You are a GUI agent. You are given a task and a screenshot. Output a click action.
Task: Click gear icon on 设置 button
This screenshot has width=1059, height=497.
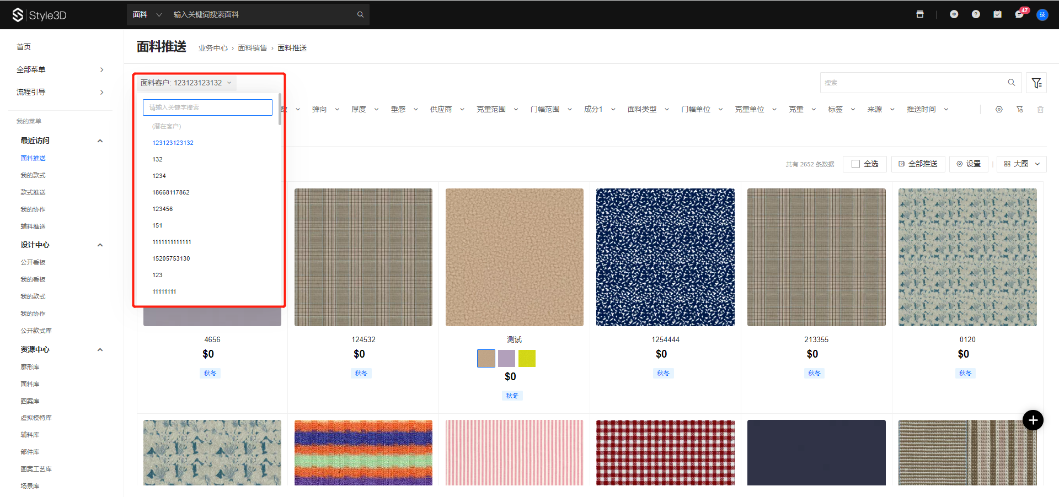click(x=960, y=164)
